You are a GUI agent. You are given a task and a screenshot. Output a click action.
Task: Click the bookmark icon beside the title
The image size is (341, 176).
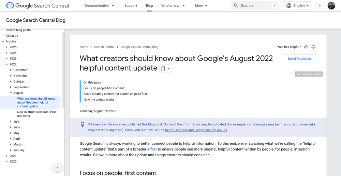tap(163, 69)
